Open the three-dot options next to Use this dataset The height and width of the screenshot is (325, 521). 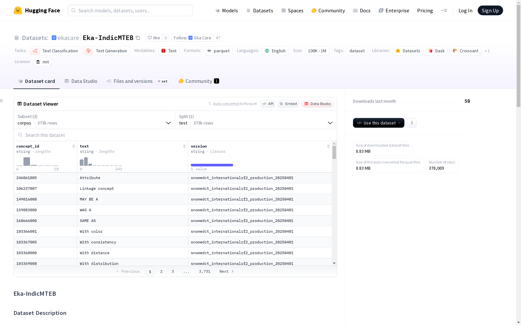pos(412,123)
